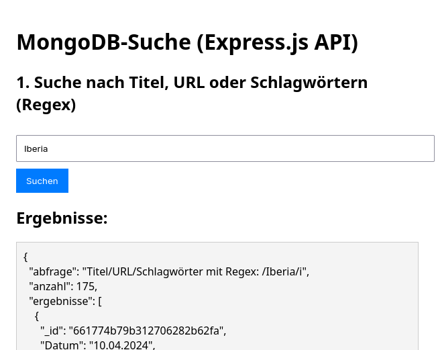436x350 pixels.
Task: Click the (Regex) text in the subheading
Action: (x=46, y=105)
